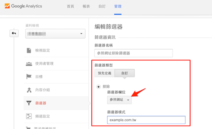Open the 自訂 tab in top navigation
The height and width of the screenshot is (129, 212).
pos(102,6)
